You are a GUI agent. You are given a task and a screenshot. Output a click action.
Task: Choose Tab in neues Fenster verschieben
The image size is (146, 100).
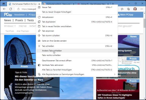click(77, 26)
